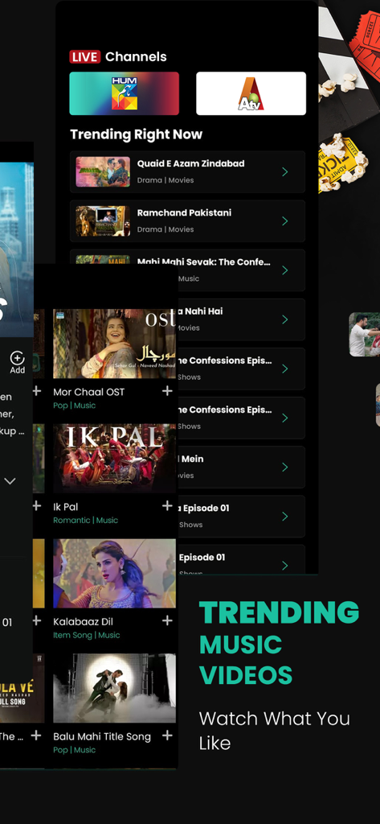This screenshot has height=824, width=380.
Task: Tap the 'Trending Right Now' heading
Action: point(136,134)
